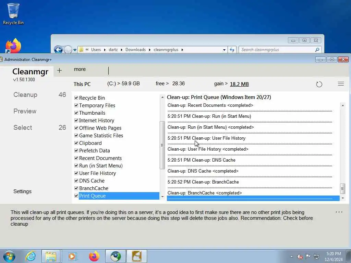Expand the Downloads breadcrumb arrow

coord(149,50)
